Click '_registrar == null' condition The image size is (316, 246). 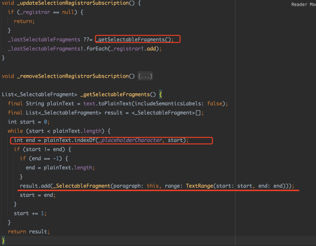tap(47, 12)
